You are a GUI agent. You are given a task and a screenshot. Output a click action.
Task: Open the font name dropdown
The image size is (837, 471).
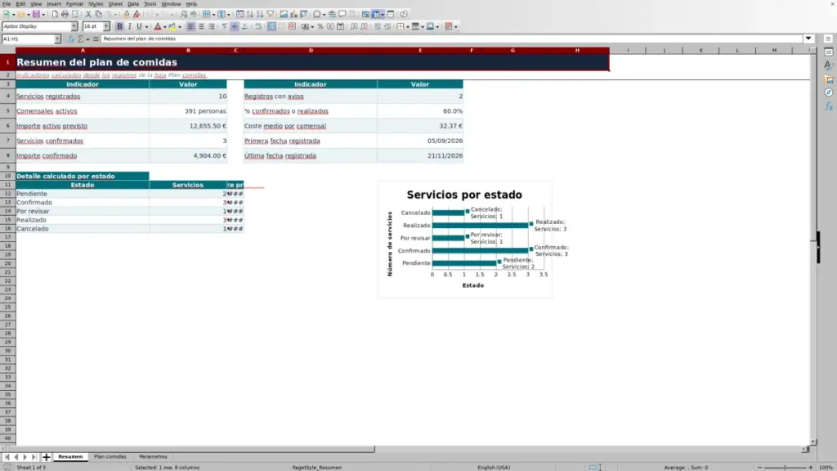coord(74,26)
